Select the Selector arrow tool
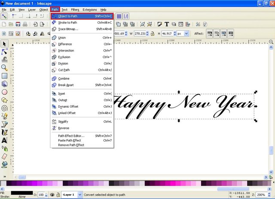Screen dimensions: 275x199 click(4, 44)
